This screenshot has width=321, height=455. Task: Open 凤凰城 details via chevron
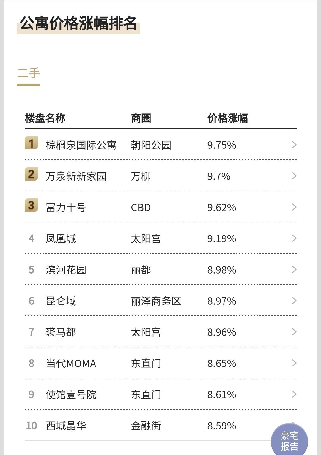click(294, 238)
